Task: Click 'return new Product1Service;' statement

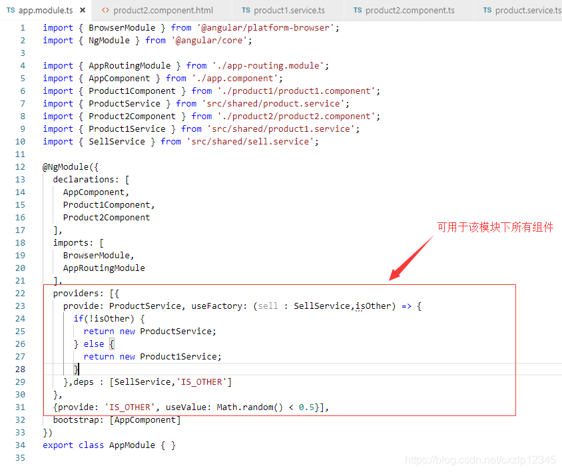Action: click(x=152, y=357)
